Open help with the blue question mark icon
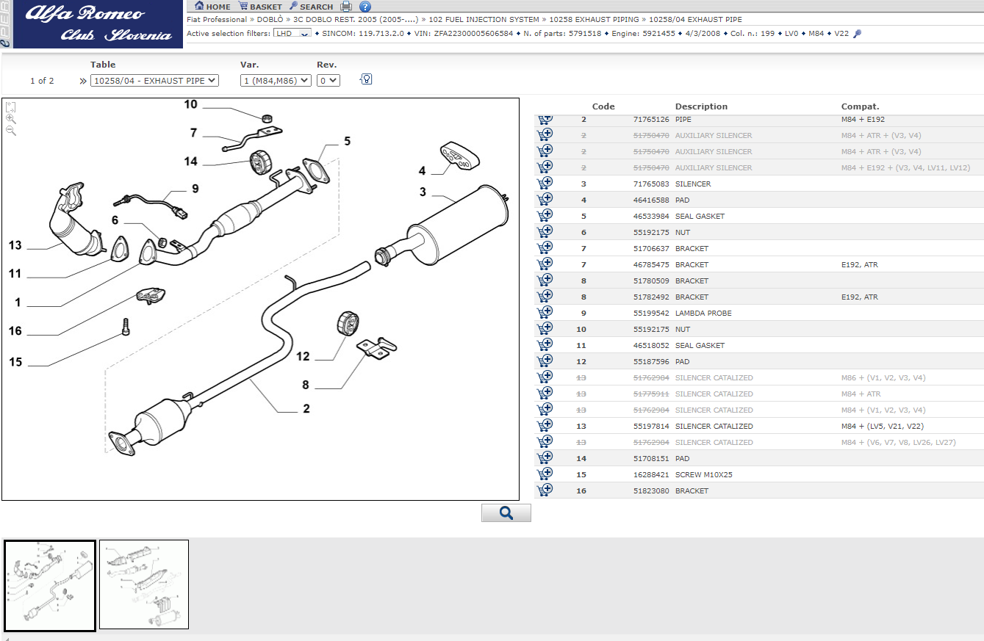Screen dimensions: 984x641 [365, 7]
